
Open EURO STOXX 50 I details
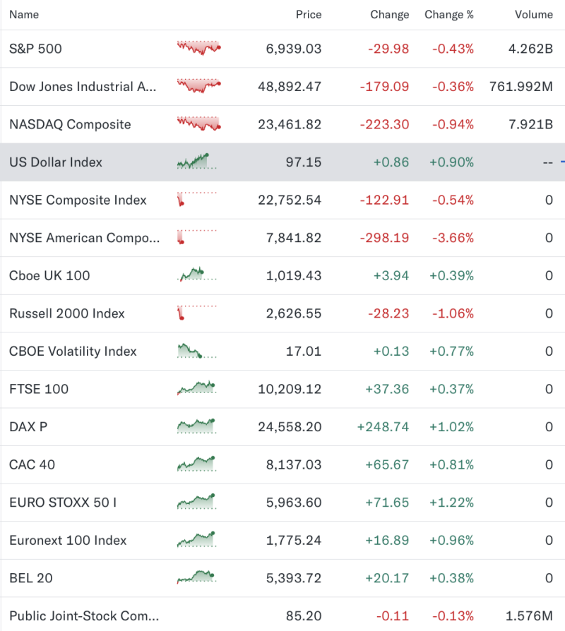63,503
